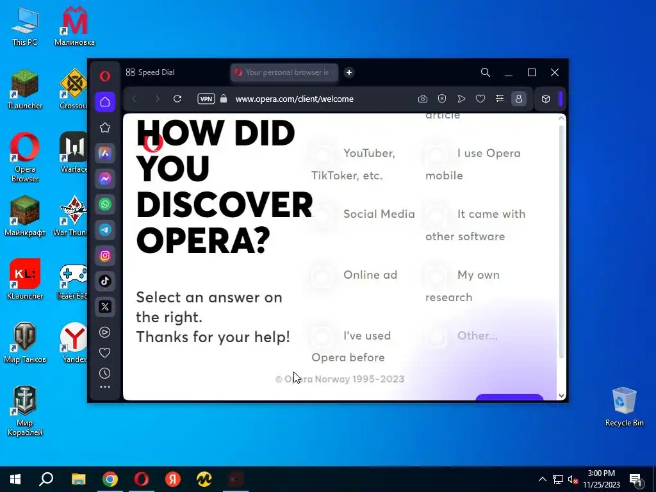Click the Home workspace icon in sidebar
Screen dimensions: 656x492
tap(105, 102)
